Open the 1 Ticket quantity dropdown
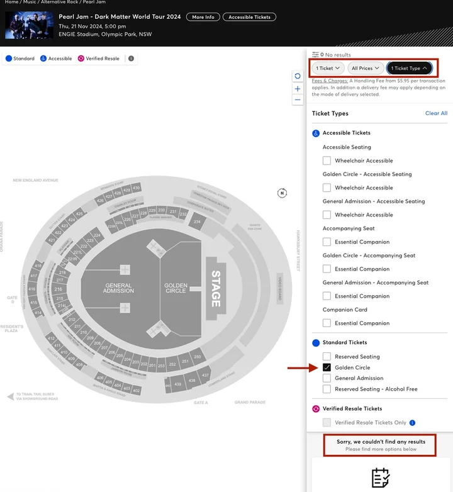Viewport: 453px width, 492px height. pyautogui.click(x=328, y=68)
